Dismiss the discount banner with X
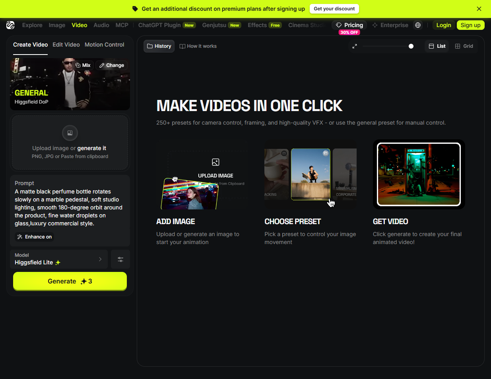This screenshot has width=491, height=379. [x=479, y=9]
